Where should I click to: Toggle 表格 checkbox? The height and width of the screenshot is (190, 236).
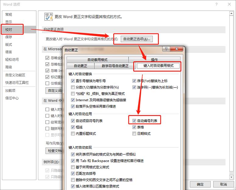point(134,127)
